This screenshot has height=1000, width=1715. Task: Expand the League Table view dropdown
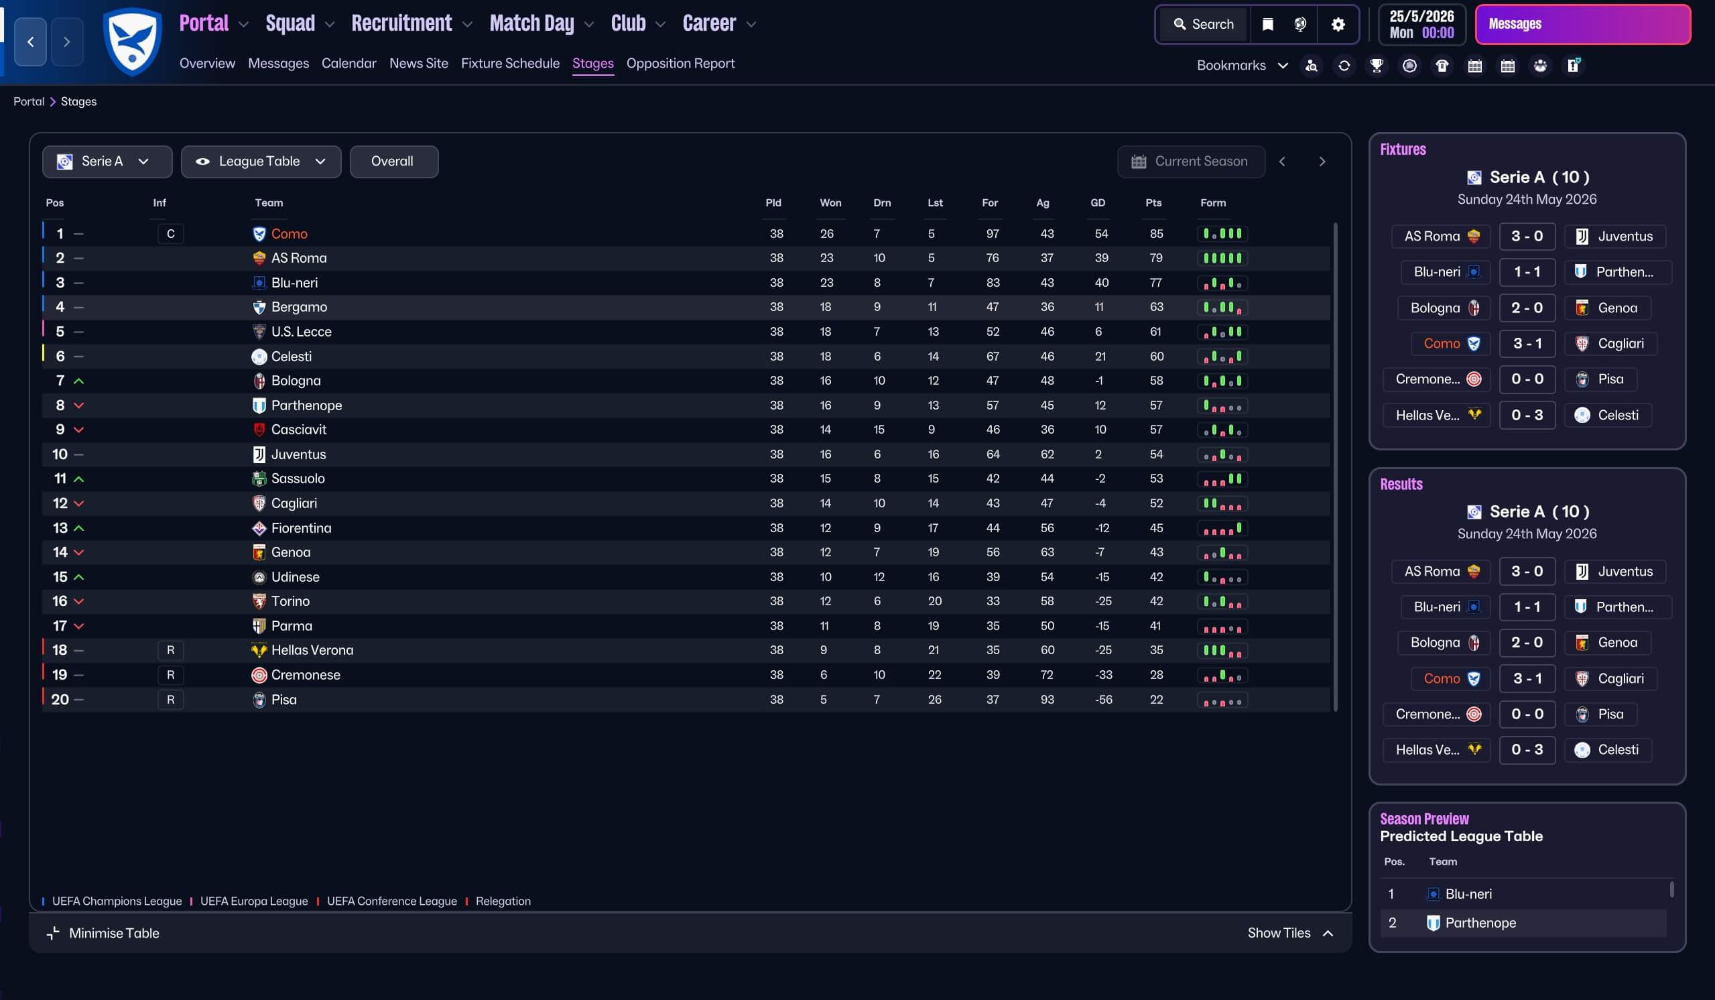(x=261, y=162)
